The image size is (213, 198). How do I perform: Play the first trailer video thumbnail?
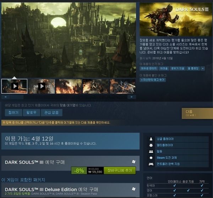15,86
